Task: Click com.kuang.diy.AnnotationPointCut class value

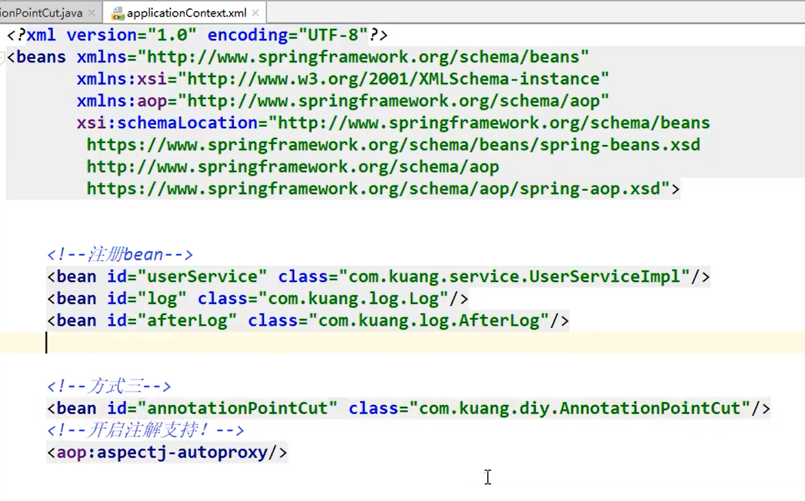Action: point(580,408)
